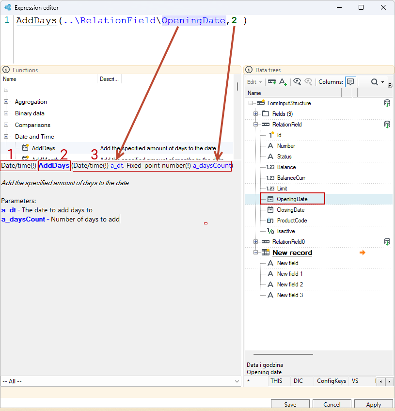Click the eye with magnifier icon

click(297, 82)
